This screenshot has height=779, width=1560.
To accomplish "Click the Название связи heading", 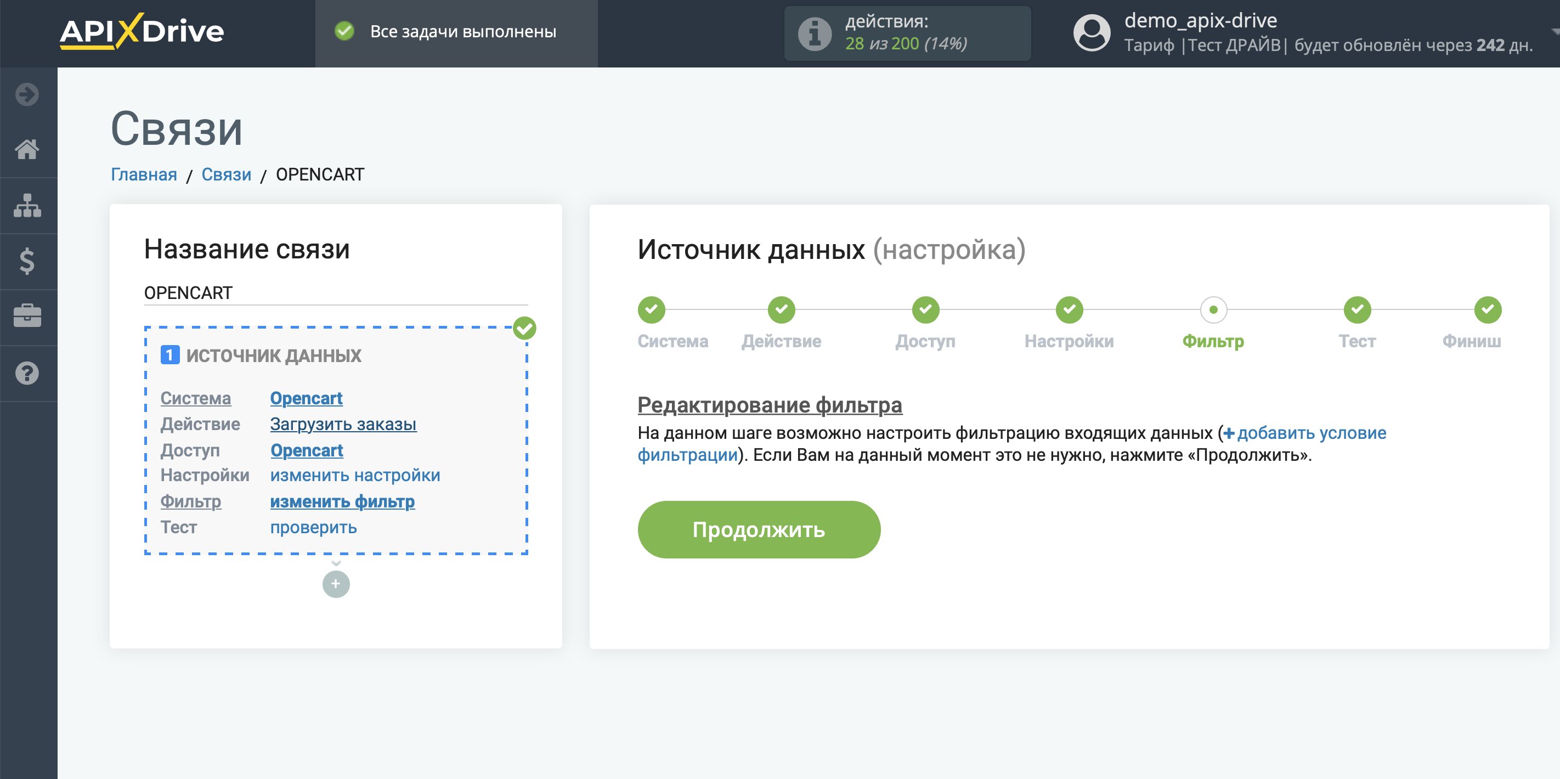I will [247, 249].
